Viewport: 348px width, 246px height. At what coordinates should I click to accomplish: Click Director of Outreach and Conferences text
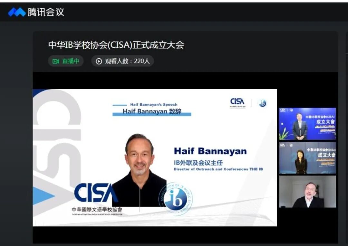218,169
